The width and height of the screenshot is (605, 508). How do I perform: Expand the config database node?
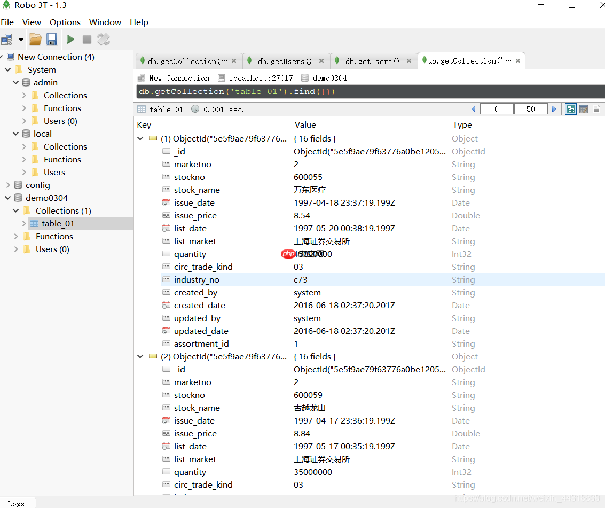coord(7,185)
